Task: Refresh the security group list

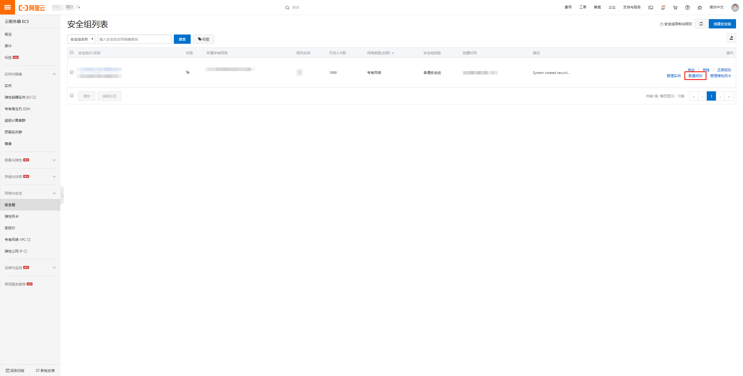Action: pyautogui.click(x=701, y=24)
